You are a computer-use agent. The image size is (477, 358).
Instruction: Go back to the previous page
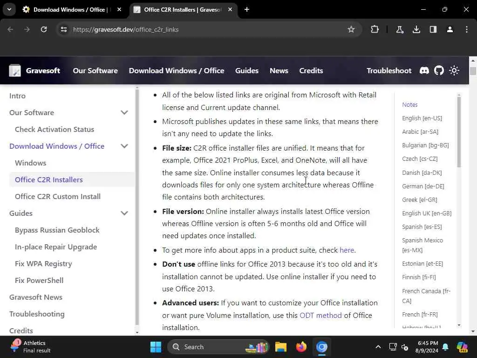[x=10, y=29]
